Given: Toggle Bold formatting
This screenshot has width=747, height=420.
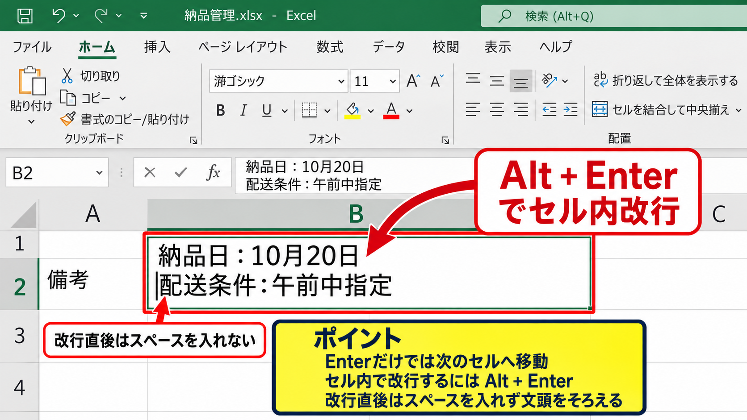Looking at the screenshot, I should point(220,110).
